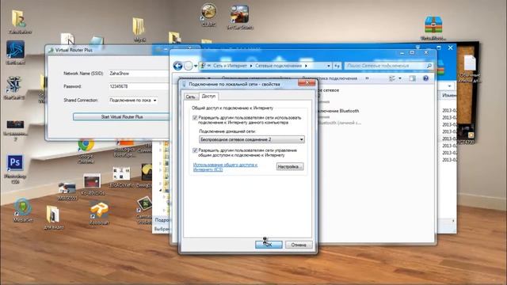The width and height of the screenshot is (507, 285).
Task: Show more toolbar commands chevron
Action: pyautogui.click(x=367, y=78)
